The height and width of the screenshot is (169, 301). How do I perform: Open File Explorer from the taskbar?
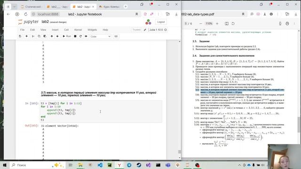tap(80, 165)
